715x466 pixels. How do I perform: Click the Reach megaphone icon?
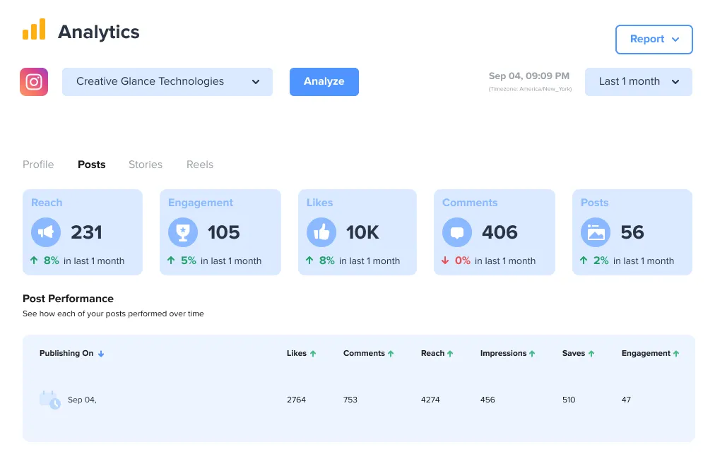point(46,232)
